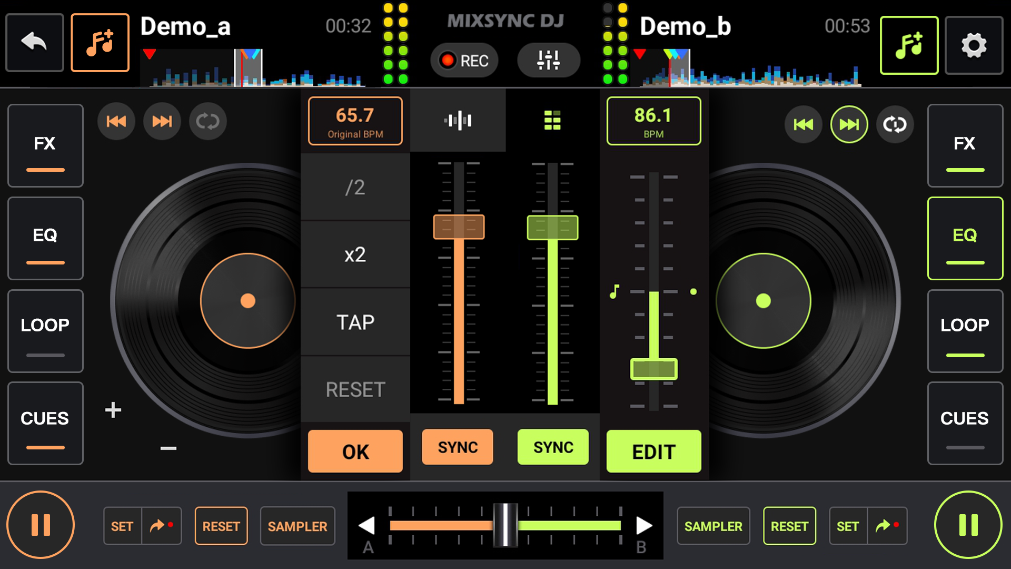Select the waveform view icon above the faders
Screen dimensions: 1011x569
(458, 120)
